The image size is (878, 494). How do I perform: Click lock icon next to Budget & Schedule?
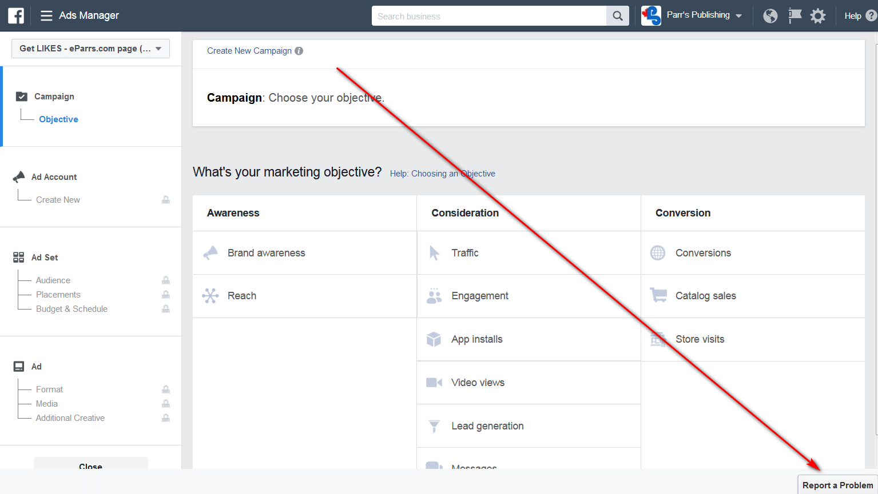click(166, 308)
